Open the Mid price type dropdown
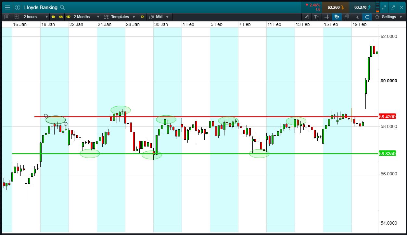 [x=159, y=17]
